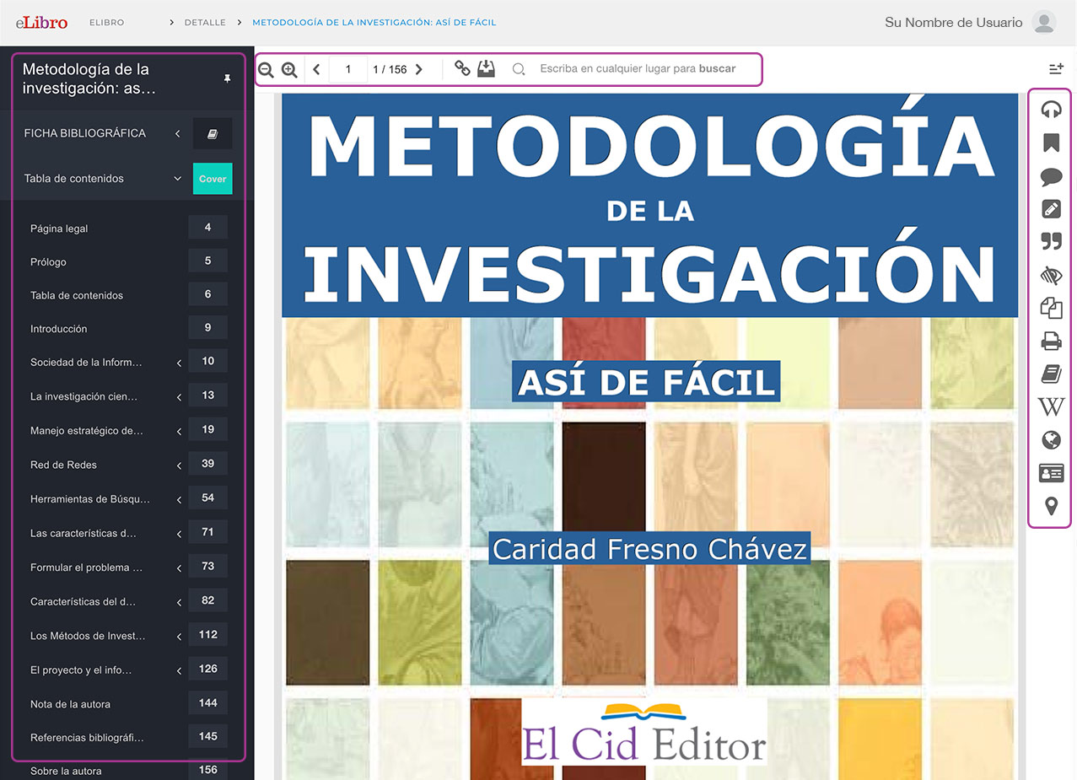Toggle the sidebar pin icon
Image resolution: width=1077 pixels, height=780 pixels.
(226, 78)
